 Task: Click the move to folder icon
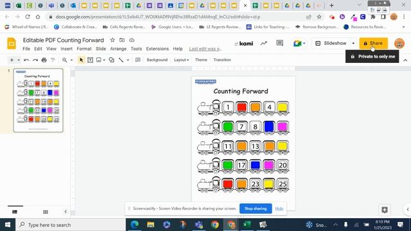[x=122, y=40]
